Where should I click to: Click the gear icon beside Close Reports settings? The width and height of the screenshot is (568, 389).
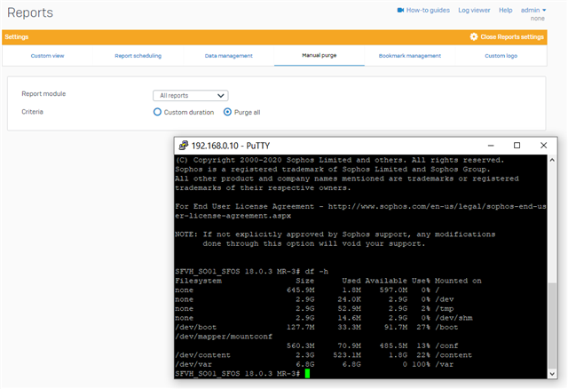[474, 36]
